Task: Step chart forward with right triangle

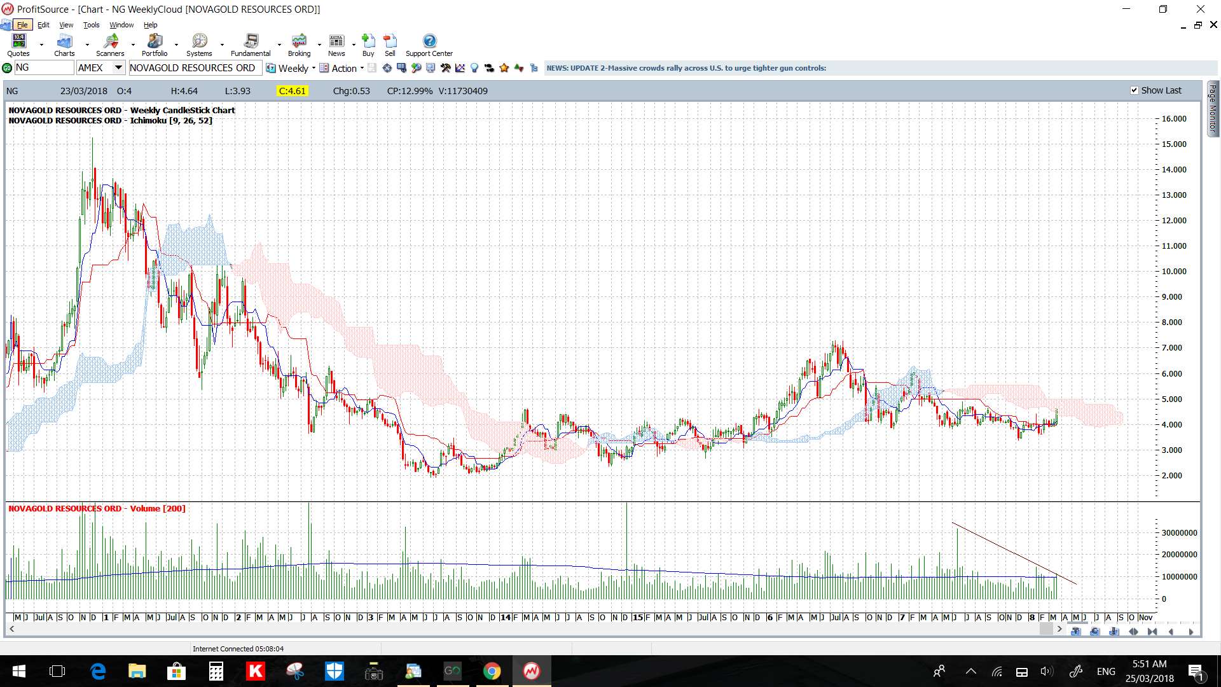Action: (x=1191, y=632)
